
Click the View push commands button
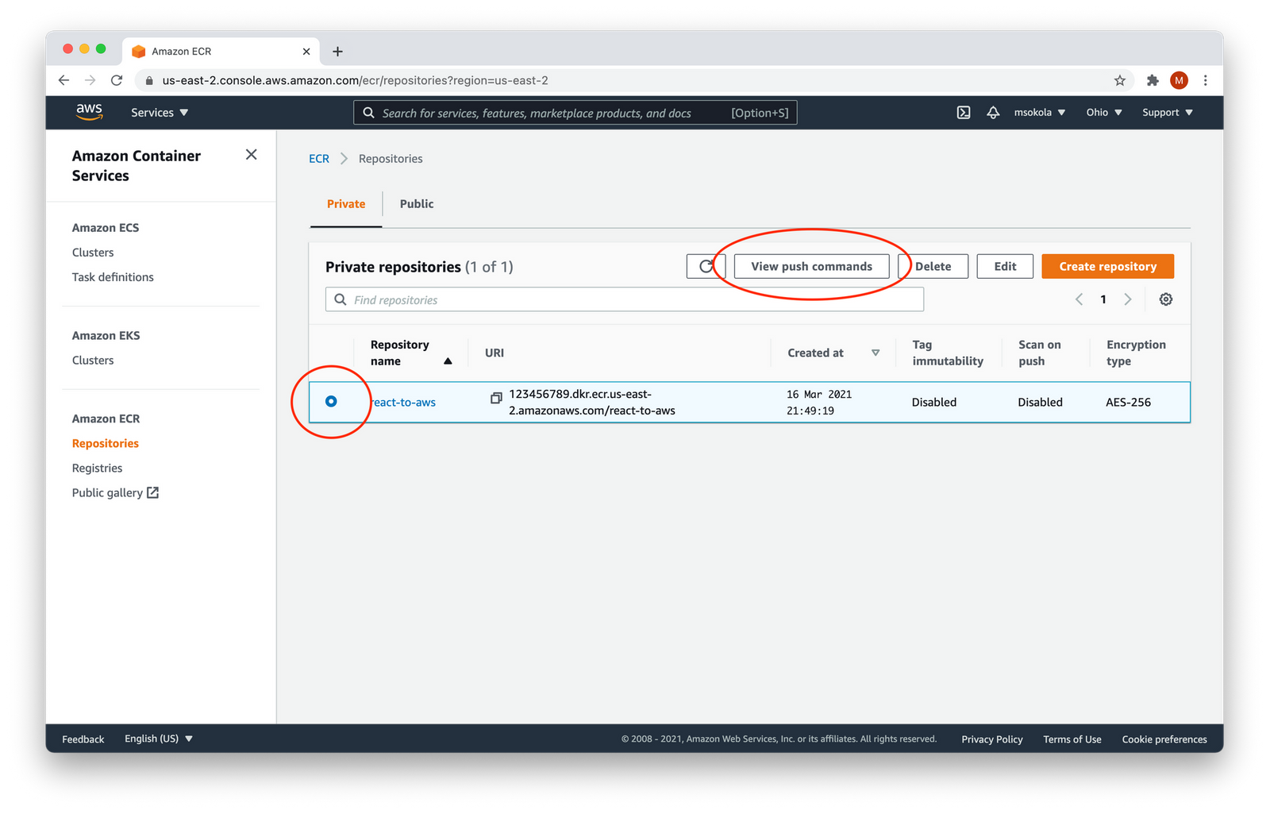(811, 267)
